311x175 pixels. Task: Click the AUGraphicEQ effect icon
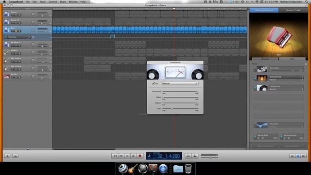(x=262, y=78)
